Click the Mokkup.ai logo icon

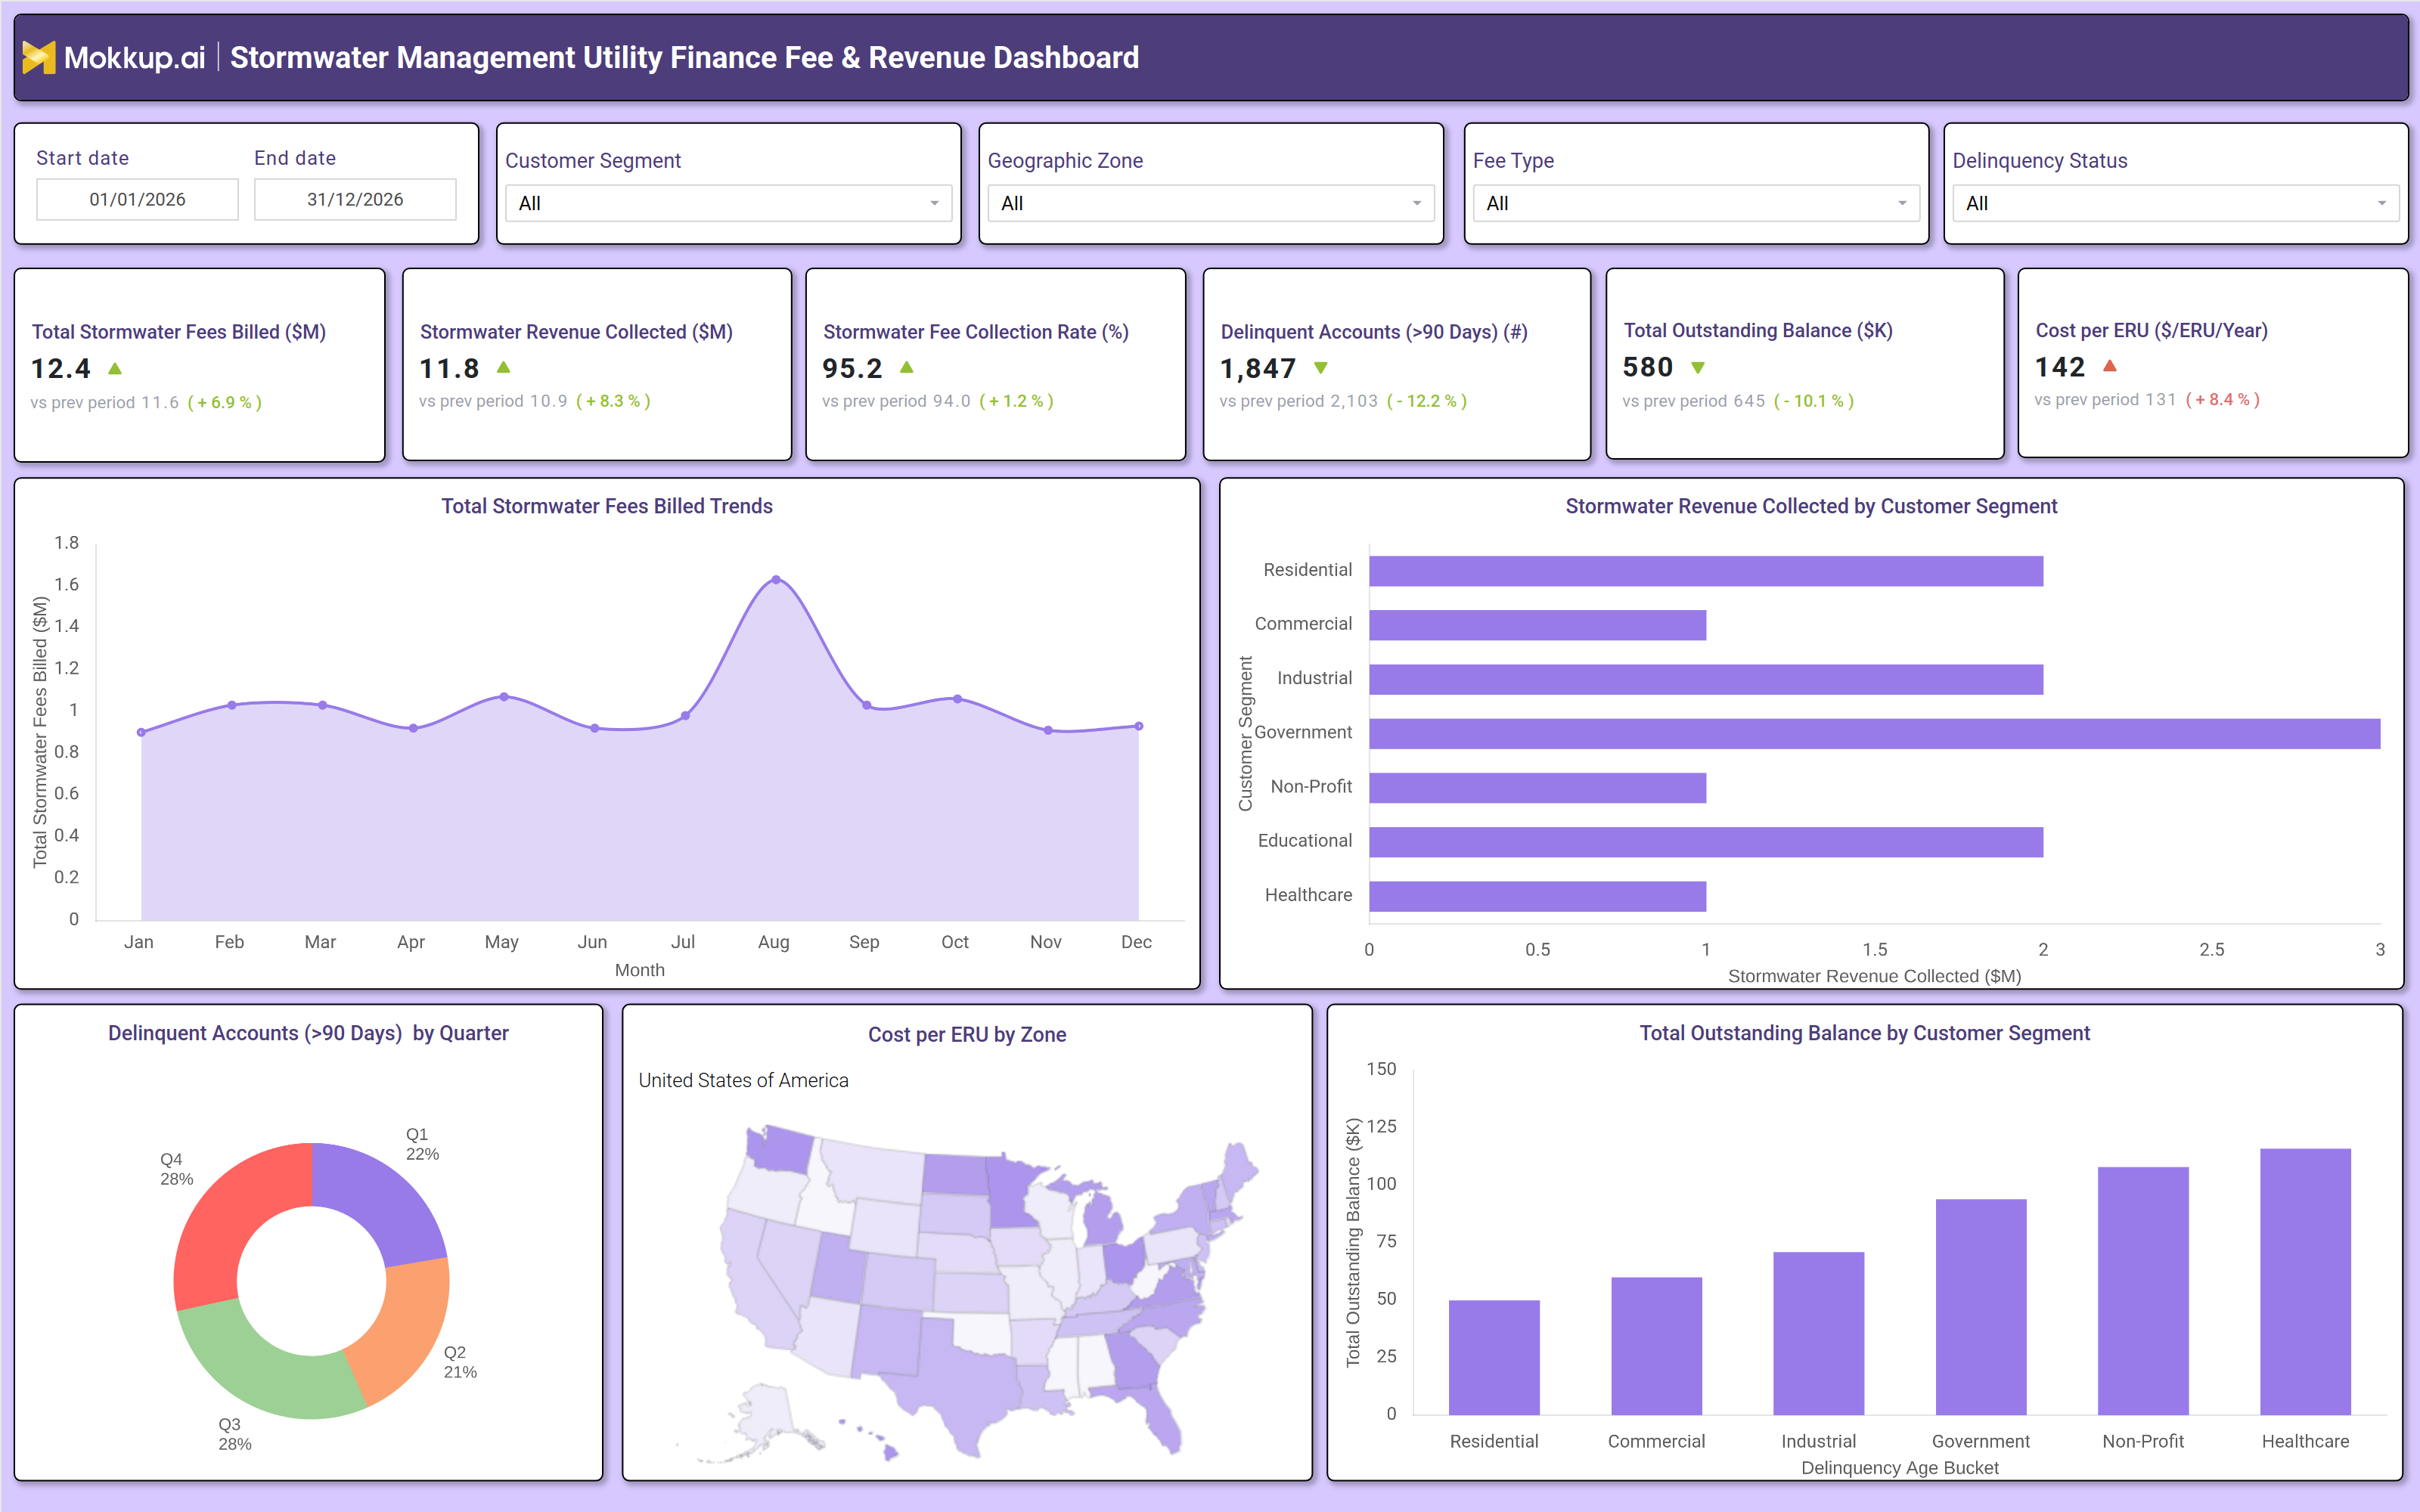38,57
